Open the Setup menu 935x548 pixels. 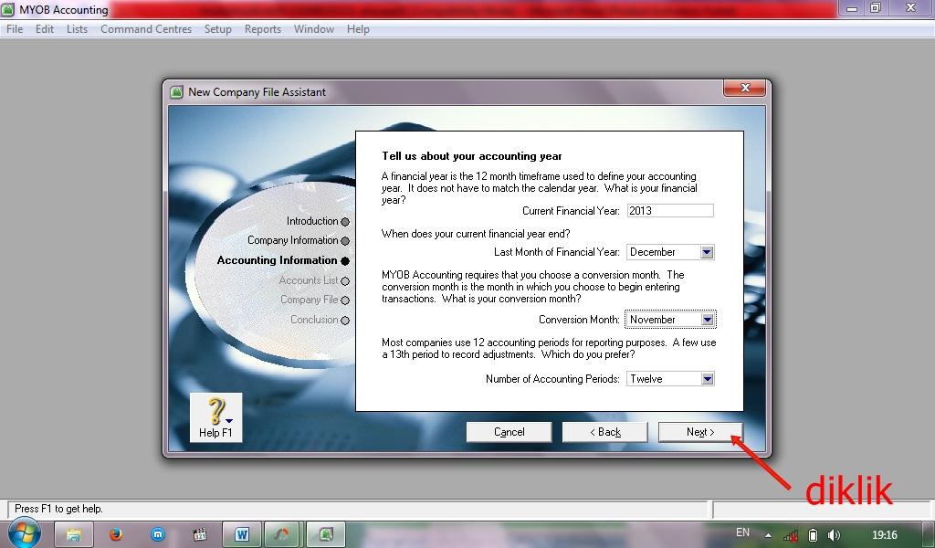(217, 28)
